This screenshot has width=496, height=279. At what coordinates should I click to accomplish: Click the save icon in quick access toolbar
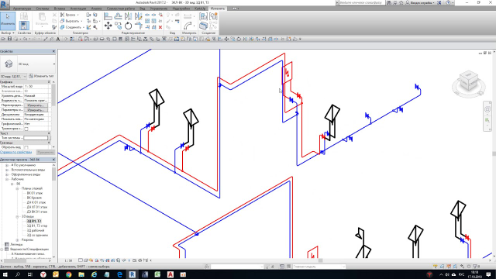[9, 40]
